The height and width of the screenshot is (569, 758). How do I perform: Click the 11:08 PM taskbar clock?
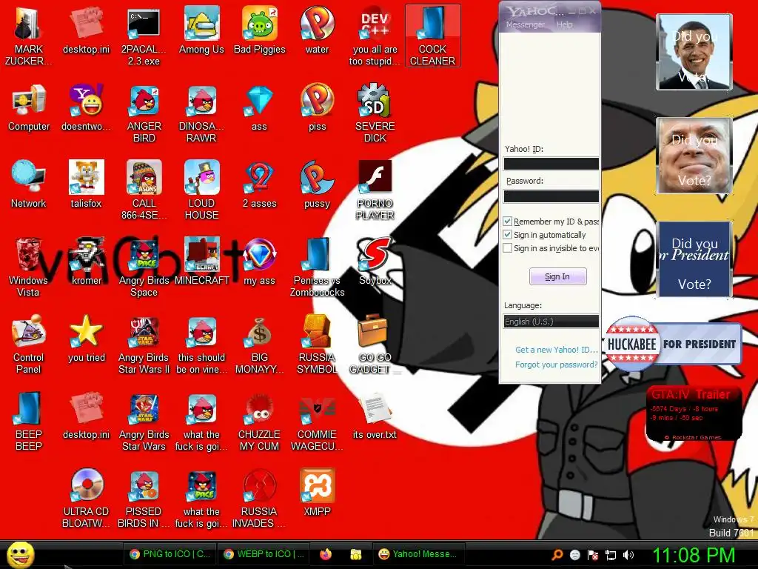pos(694,555)
